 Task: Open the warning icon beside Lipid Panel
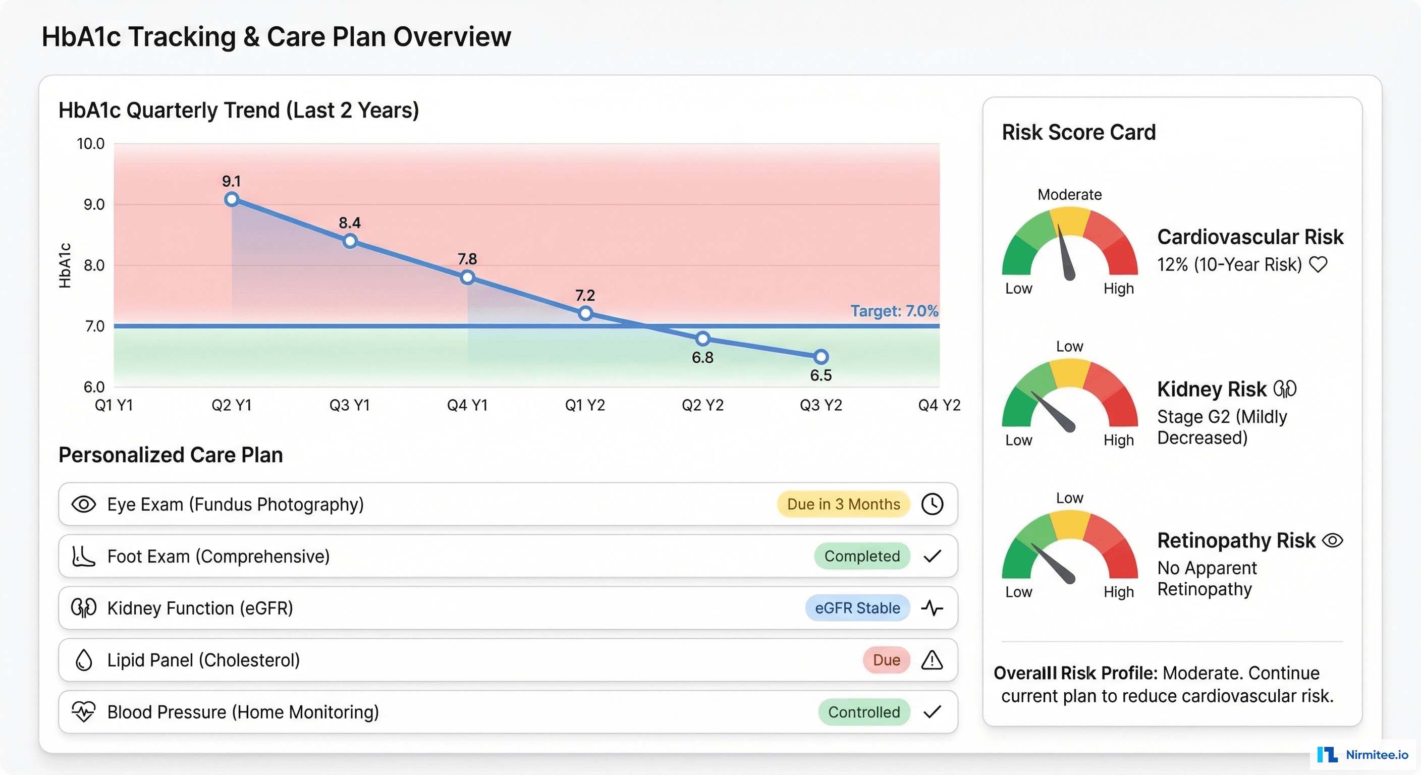(x=932, y=660)
